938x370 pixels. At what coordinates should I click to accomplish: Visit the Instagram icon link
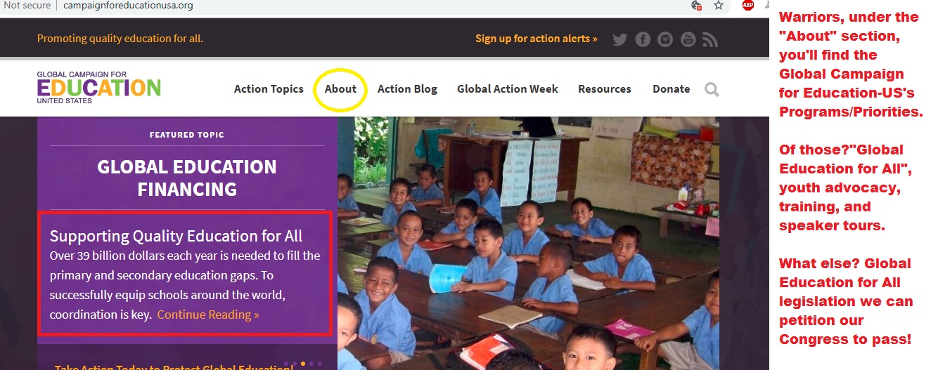click(665, 39)
